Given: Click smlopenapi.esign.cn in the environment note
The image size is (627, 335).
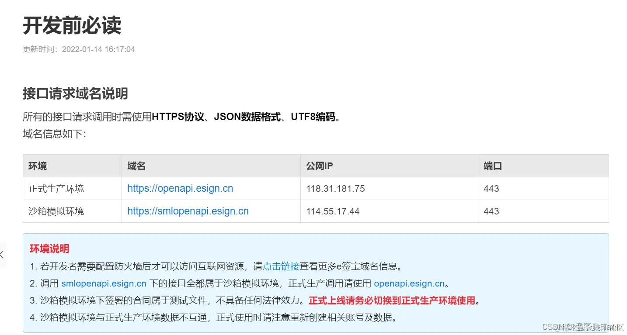Looking at the screenshot, I should pos(104,283).
